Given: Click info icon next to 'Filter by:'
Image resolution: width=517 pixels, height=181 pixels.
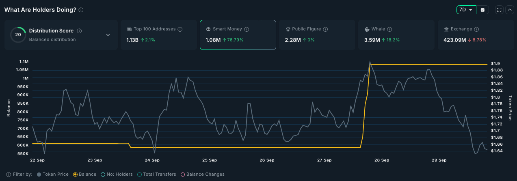Looking at the screenshot, I should (9, 175).
